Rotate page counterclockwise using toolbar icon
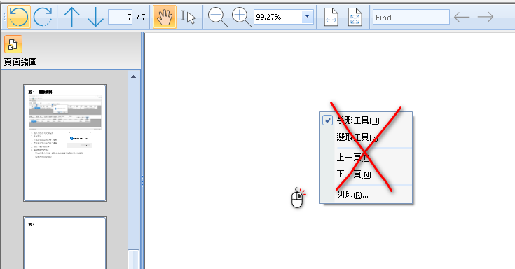The width and height of the screenshot is (515, 269). [19, 17]
